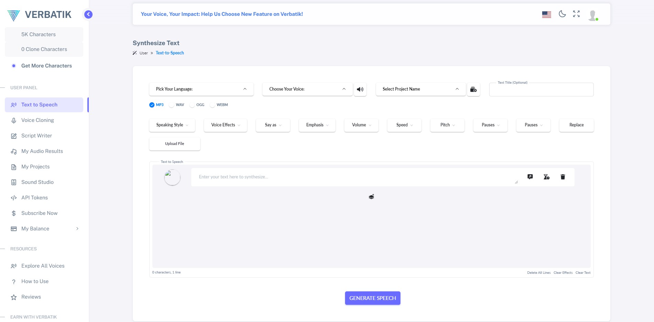Enter fullscreen with the expand icon
This screenshot has width=654, height=322.
pyautogui.click(x=576, y=14)
